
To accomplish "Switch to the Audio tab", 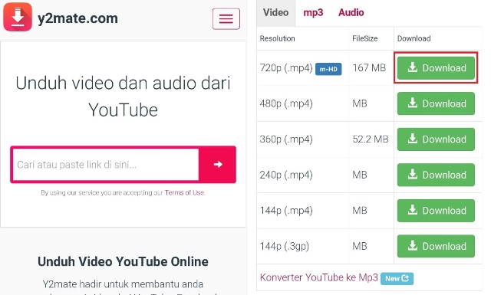I will (x=351, y=12).
